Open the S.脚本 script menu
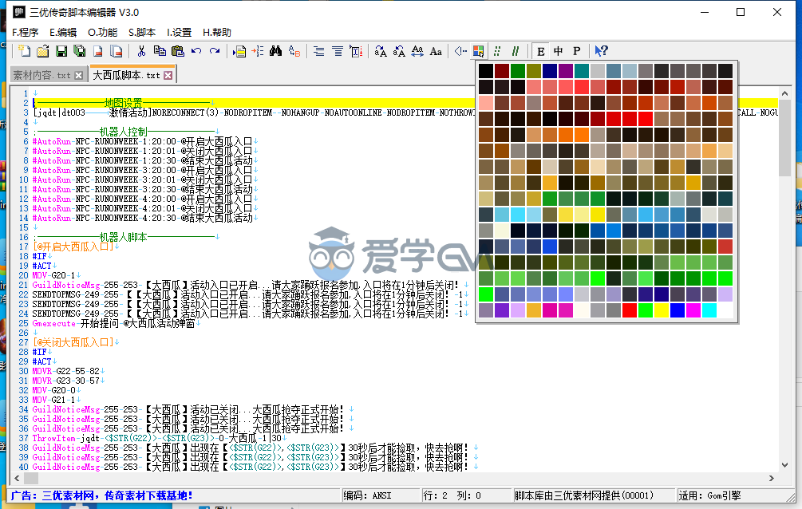 click(142, 33)
